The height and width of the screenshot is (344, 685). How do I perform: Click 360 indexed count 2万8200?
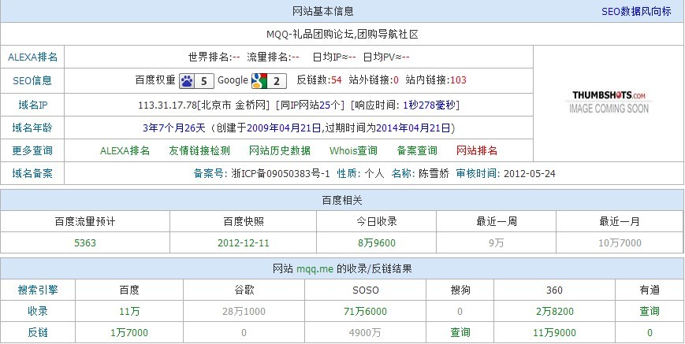554,311
